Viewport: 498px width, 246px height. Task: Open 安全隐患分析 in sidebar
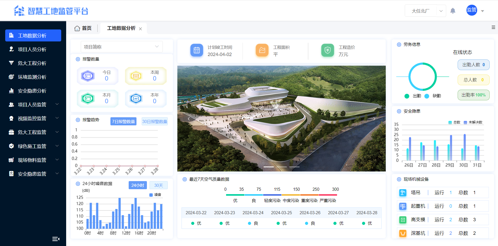33,91
